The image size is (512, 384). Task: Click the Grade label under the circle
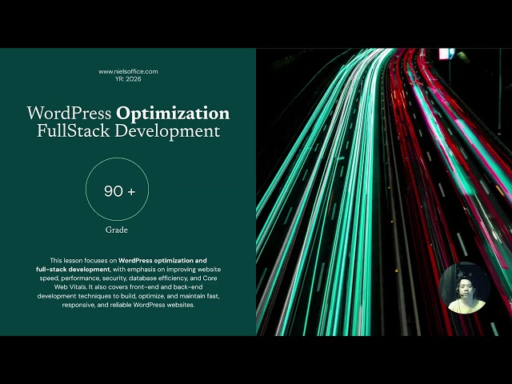[117, 230]
